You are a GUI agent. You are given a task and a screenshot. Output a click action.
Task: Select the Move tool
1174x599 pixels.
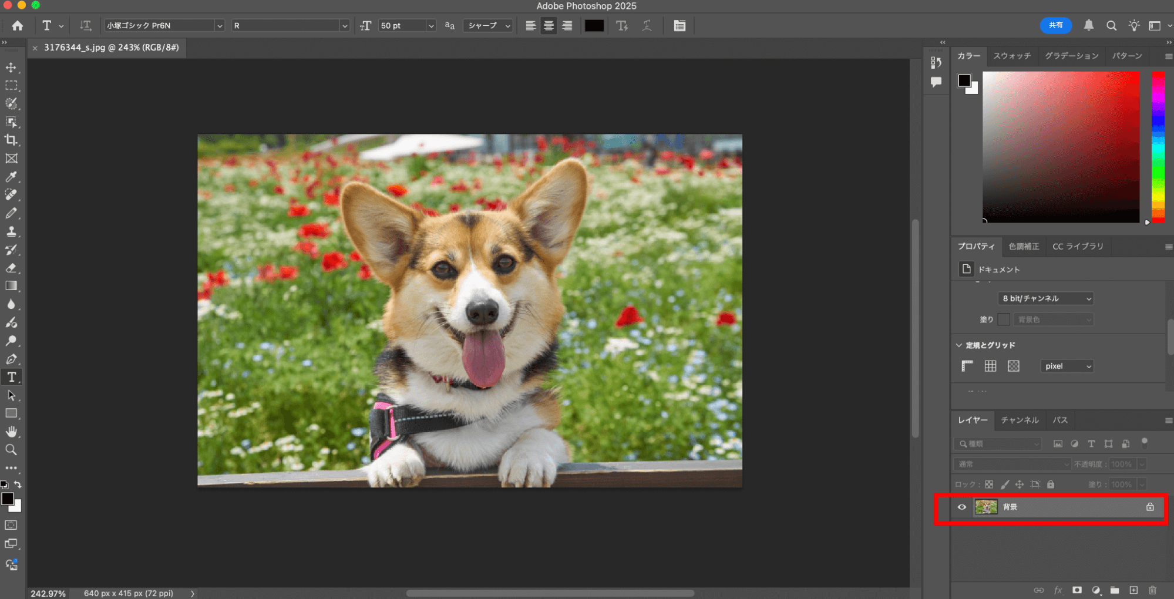11,67
